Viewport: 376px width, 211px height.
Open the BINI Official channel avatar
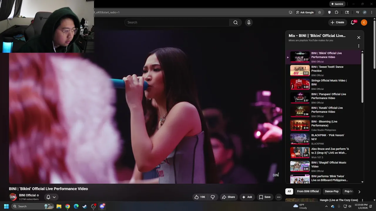[x=13, y=197]
